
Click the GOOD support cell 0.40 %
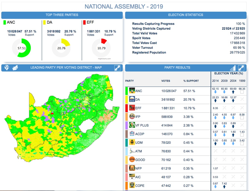[188, 160]
